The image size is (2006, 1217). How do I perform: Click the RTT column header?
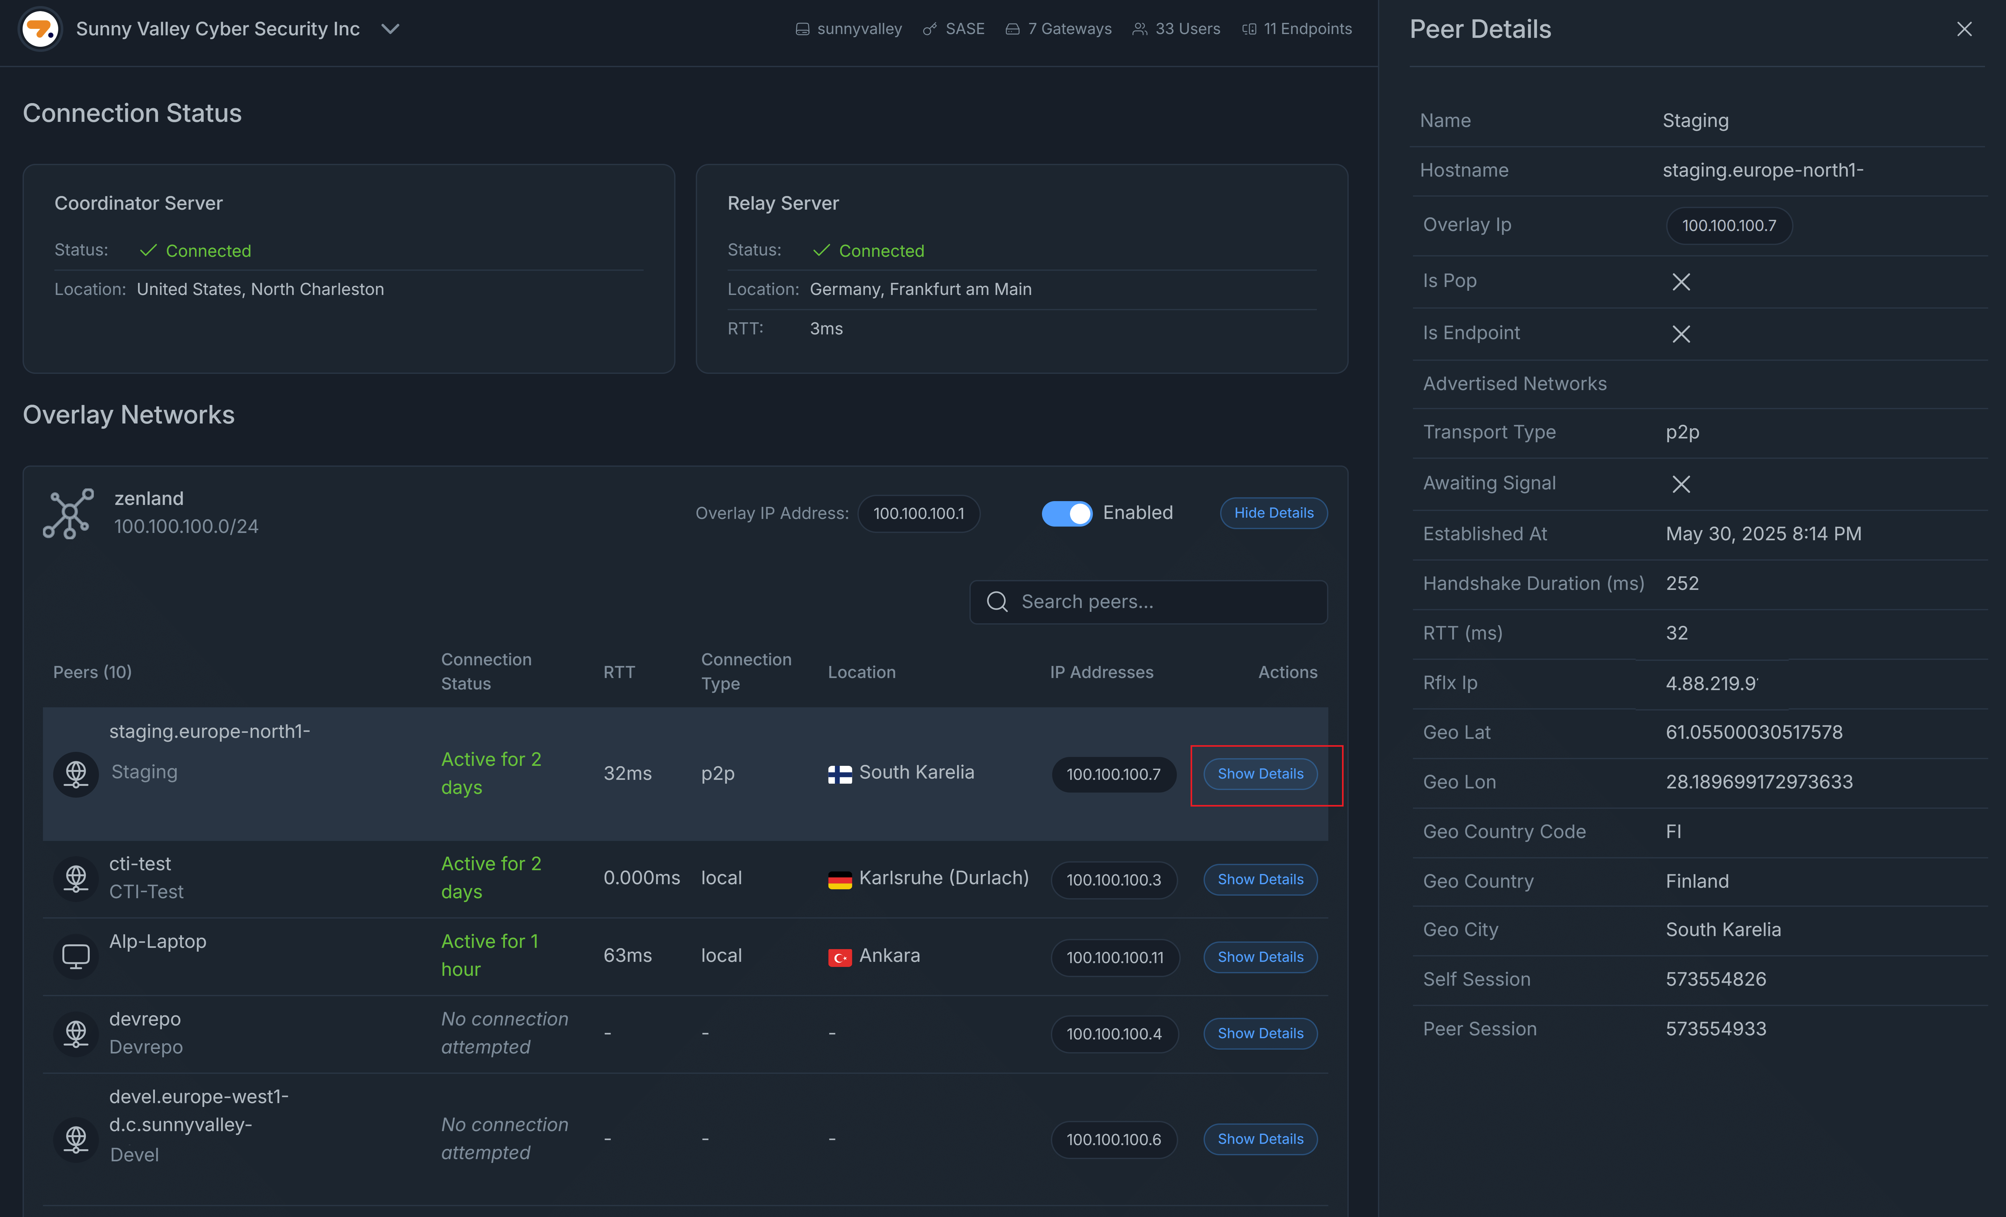click(619, 672)
